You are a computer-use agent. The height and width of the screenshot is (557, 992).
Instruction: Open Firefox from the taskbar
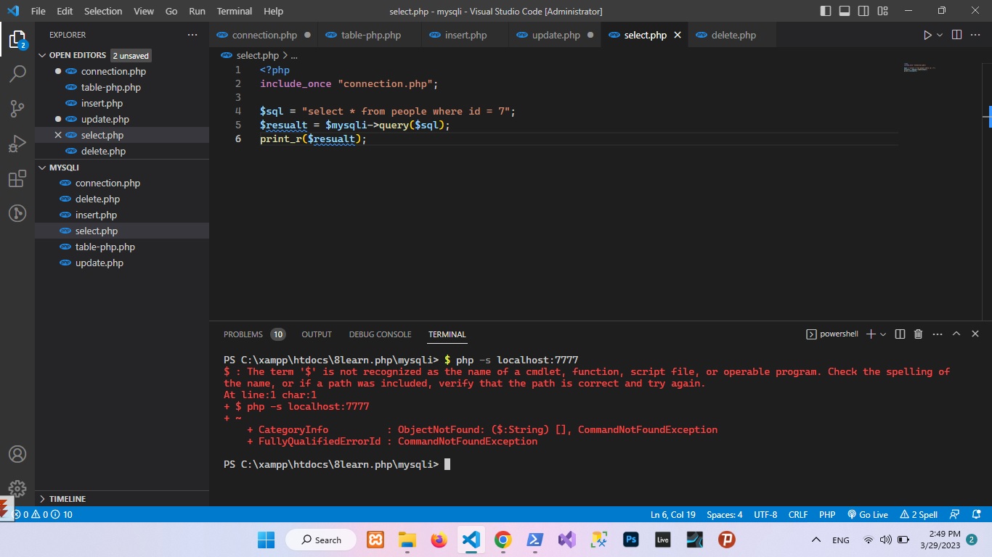point(439,540)
